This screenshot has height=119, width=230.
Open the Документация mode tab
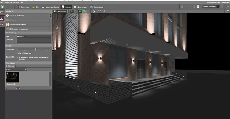pos(81,7)
